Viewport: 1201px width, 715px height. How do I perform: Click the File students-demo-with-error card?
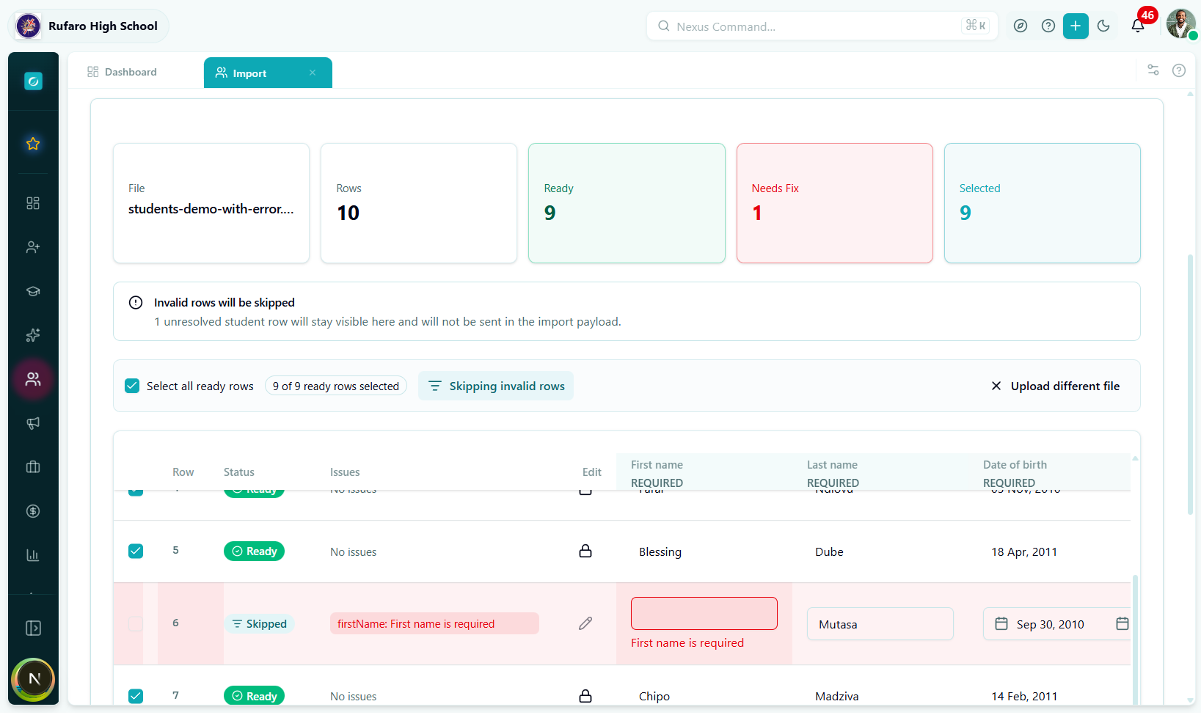point(211,203)
